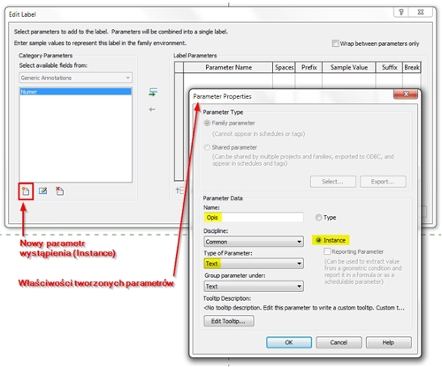Select the Type radio button
The height and width of the screenshot is (367, 442).
click(x=318, y=217)
